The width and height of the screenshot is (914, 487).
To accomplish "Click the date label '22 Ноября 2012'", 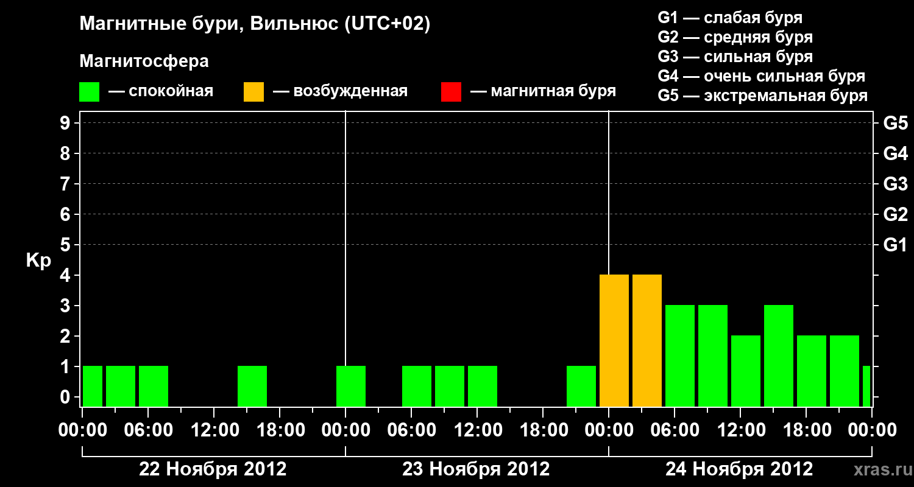I will [213, 469].
